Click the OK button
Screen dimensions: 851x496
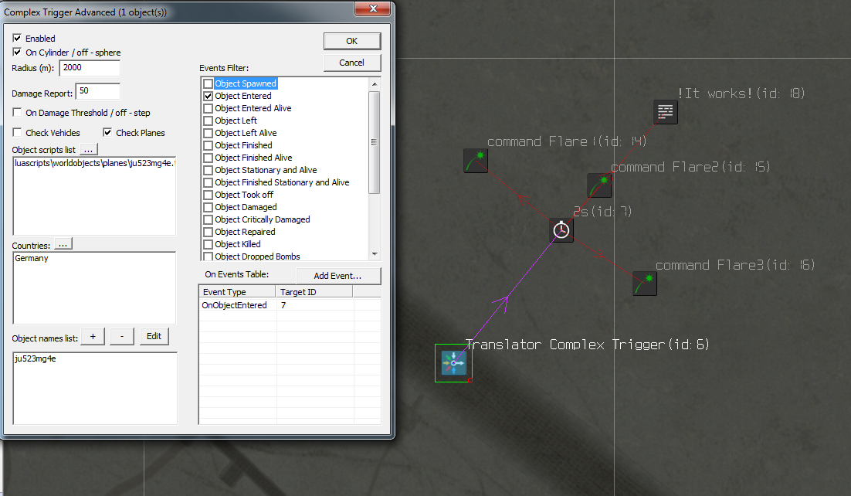coord(351,41)
